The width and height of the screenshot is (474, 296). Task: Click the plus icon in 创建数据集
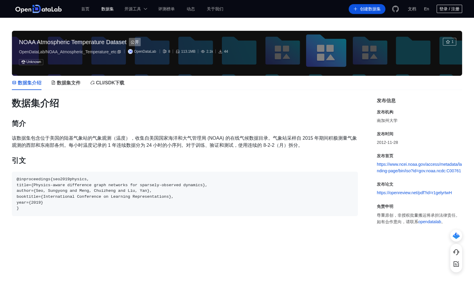pos(355,9)
